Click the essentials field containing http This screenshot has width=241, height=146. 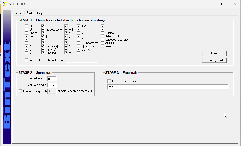pyautogui.click(x=168, y=87)
